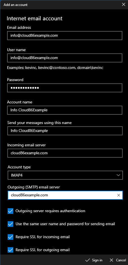
Task: Disable Require SSL for outgoing email
Action: [10, 250]
